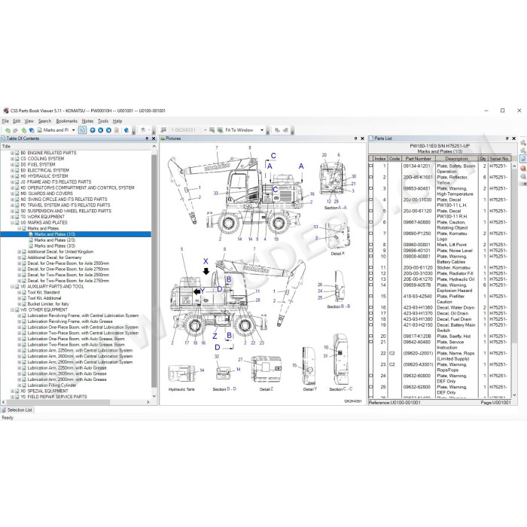Expand the B0 ENGINE RELATED PARTS node
Screen dimensions: 527x527
point(12,153)
